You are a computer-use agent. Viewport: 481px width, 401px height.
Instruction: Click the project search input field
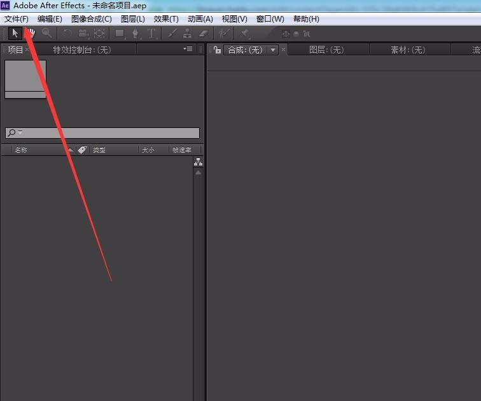click(108, 133)
